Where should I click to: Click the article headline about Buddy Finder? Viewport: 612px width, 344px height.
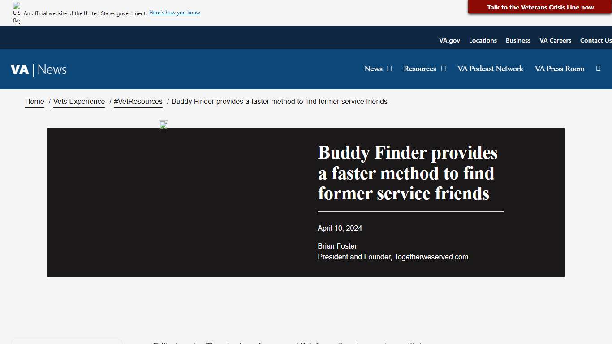407,173
